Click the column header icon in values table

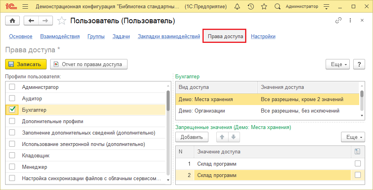point(357,152)
